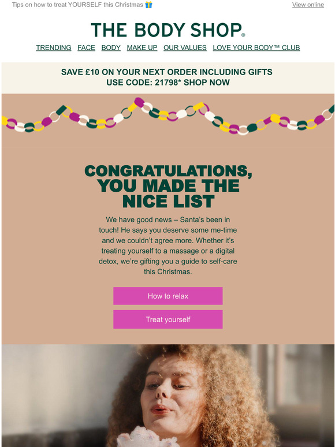Screen dimensions: 335x447
Task: Open the View online link
Action: click(308, 5)
